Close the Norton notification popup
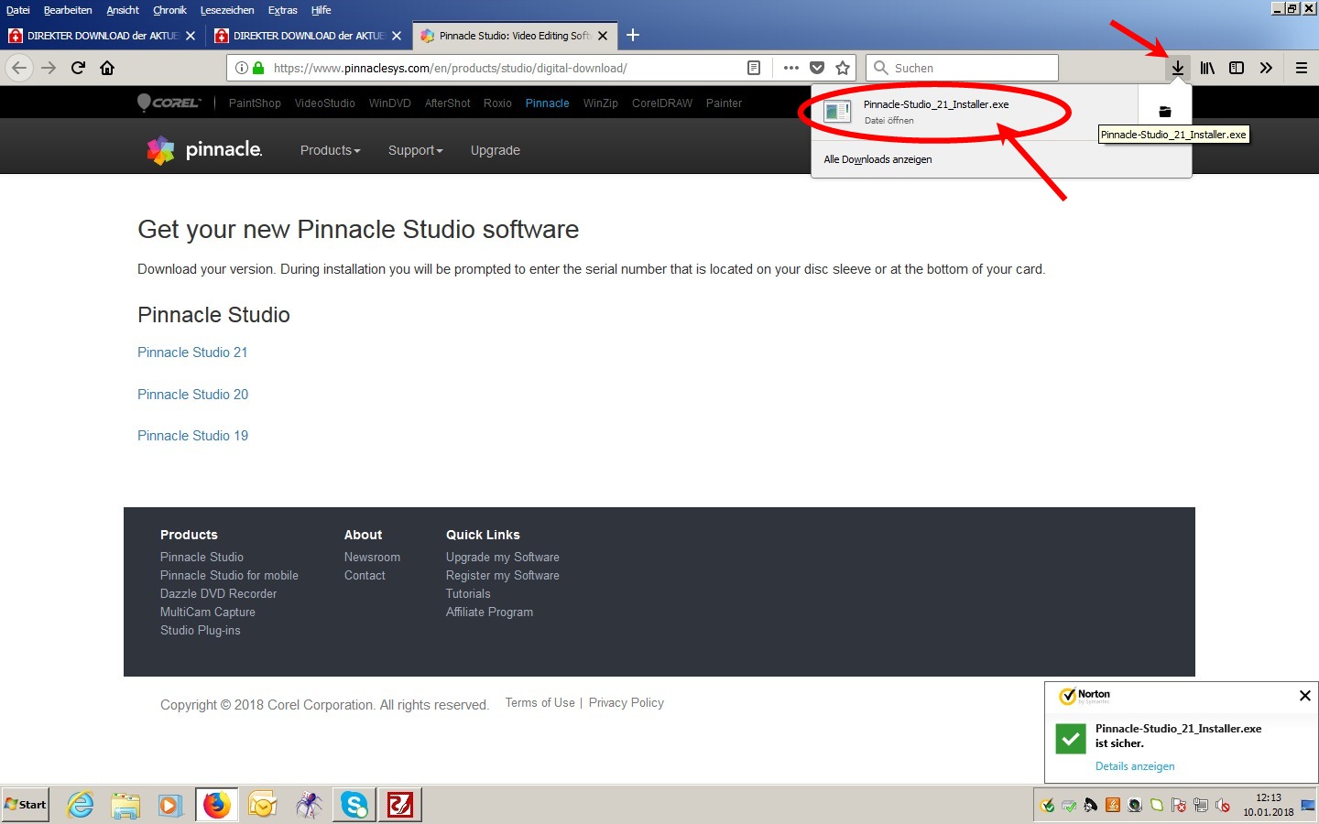1319x824 pixels. pos(1305,696)
